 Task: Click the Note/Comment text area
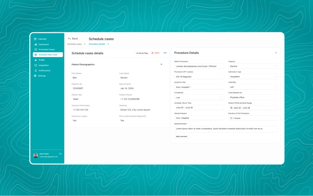226,129
